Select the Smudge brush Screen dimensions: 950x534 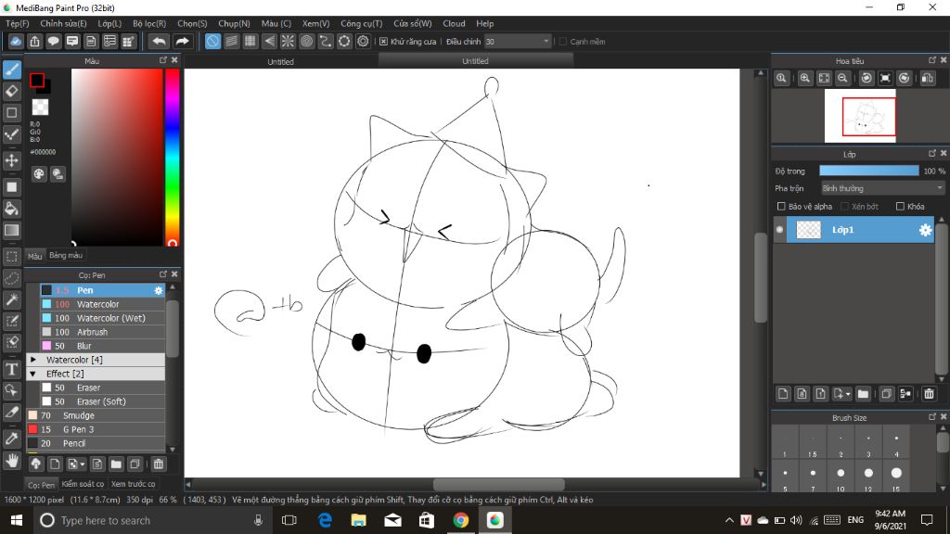(96, 415)
